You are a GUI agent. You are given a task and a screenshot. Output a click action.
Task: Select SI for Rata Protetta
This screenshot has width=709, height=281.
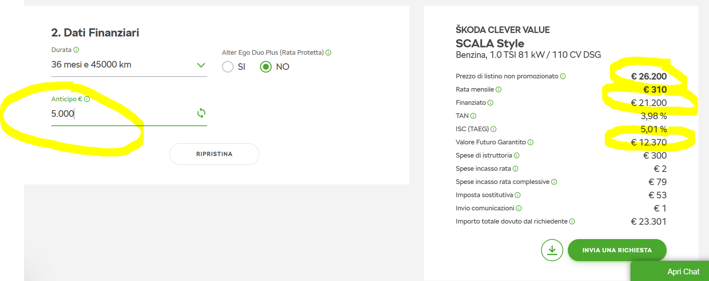click(x=228, y=67)
